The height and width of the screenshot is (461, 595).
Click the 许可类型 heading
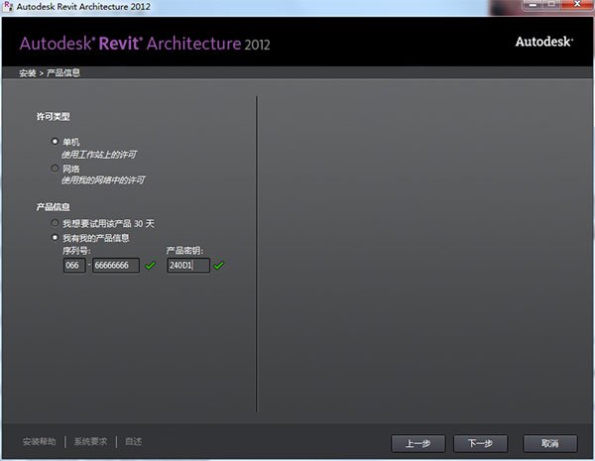(x=54, y=116)
